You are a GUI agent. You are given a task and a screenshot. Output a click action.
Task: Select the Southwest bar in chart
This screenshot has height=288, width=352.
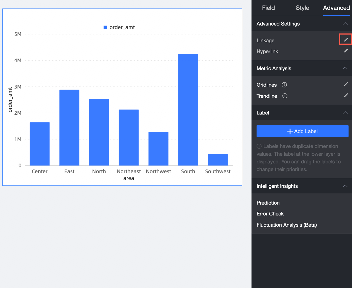point(218,160)
